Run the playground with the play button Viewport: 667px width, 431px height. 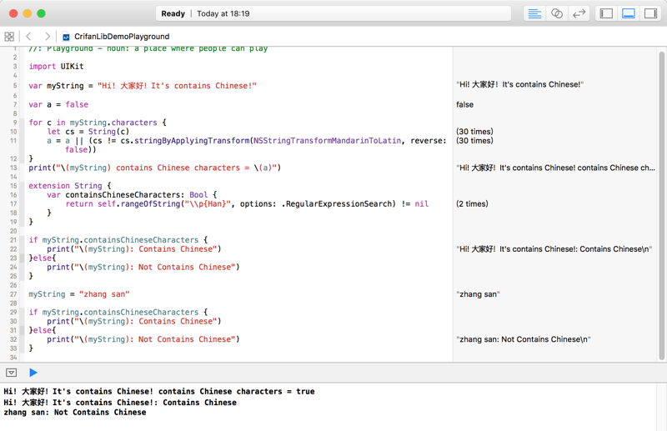(x=33, y=373)
